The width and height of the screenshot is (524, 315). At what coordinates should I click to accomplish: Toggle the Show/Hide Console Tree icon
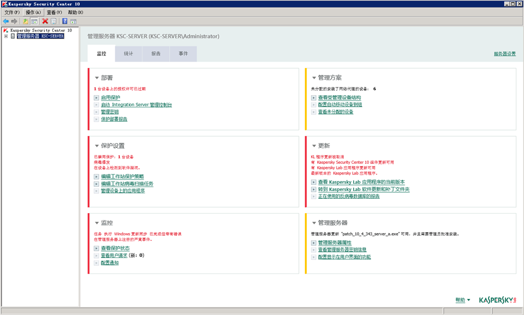34,22
